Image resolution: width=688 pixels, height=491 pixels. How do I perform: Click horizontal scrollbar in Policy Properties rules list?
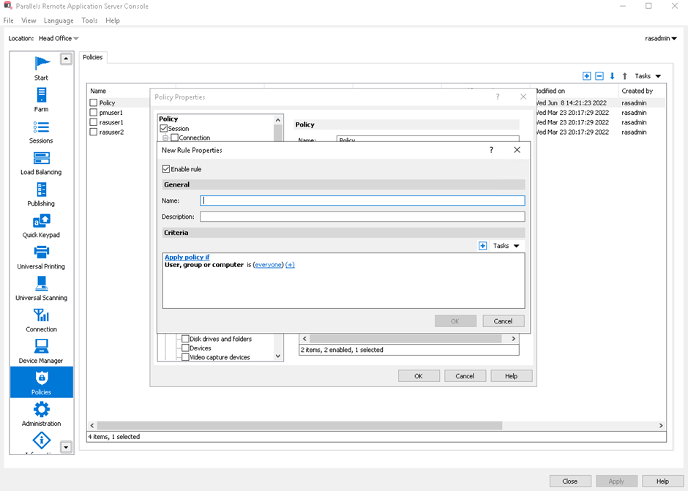[405, 339]
